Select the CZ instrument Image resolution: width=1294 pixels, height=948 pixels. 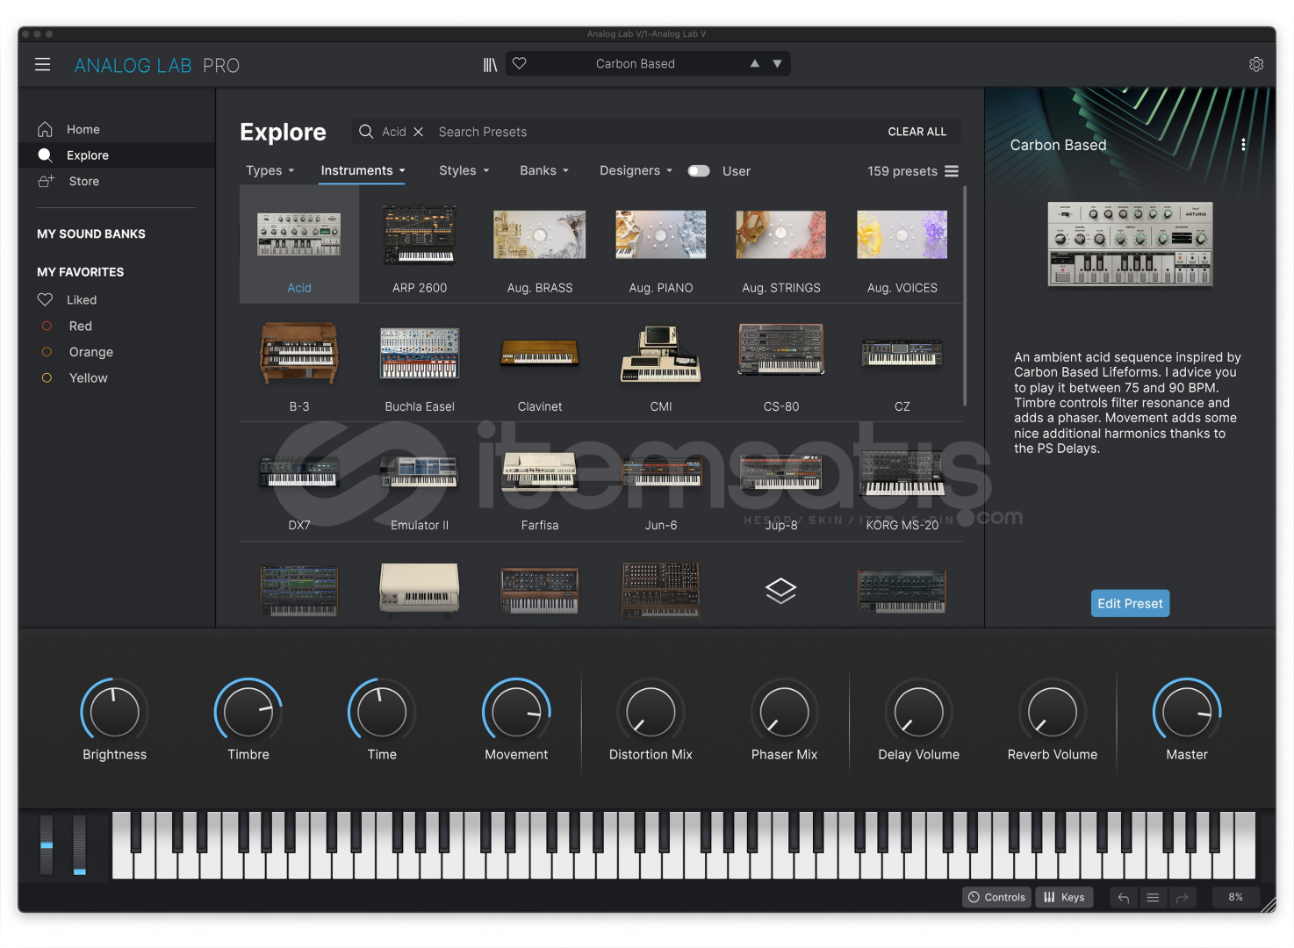coord(902,364)
